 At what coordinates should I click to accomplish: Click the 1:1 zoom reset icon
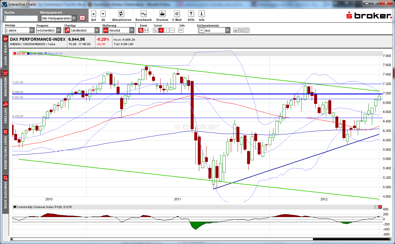click(146, 30)
